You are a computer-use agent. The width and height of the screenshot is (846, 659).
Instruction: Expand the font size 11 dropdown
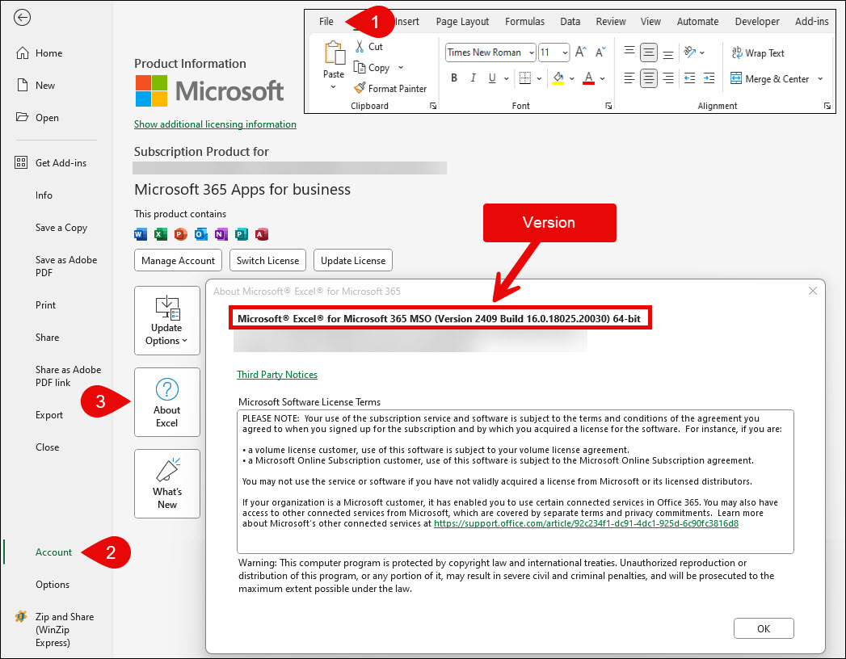point(564,52)
